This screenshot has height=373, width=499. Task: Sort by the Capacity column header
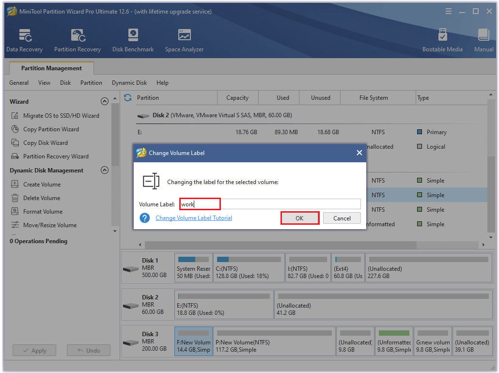tap(237, 98)
